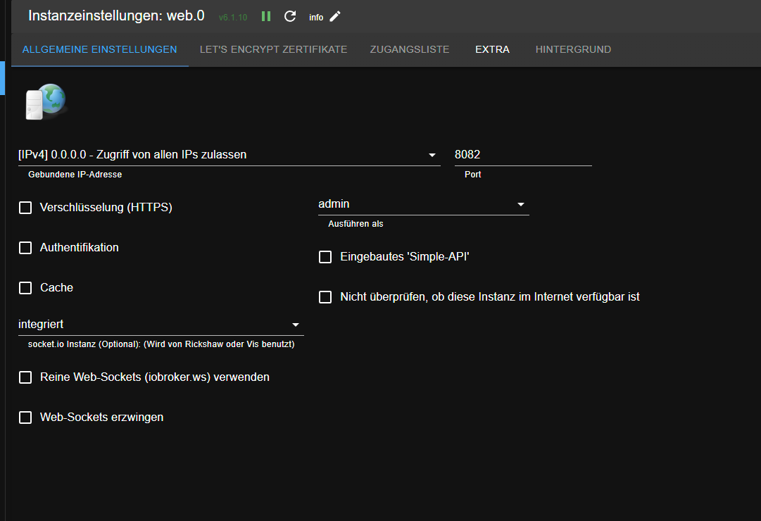Open the Zugangsliste tab
This screenshot has width=761, height=521.
coord(410,50)
